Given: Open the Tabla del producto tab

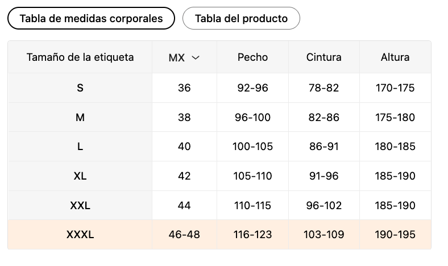Looking at the screenshot, I should (x=241, y=18).
